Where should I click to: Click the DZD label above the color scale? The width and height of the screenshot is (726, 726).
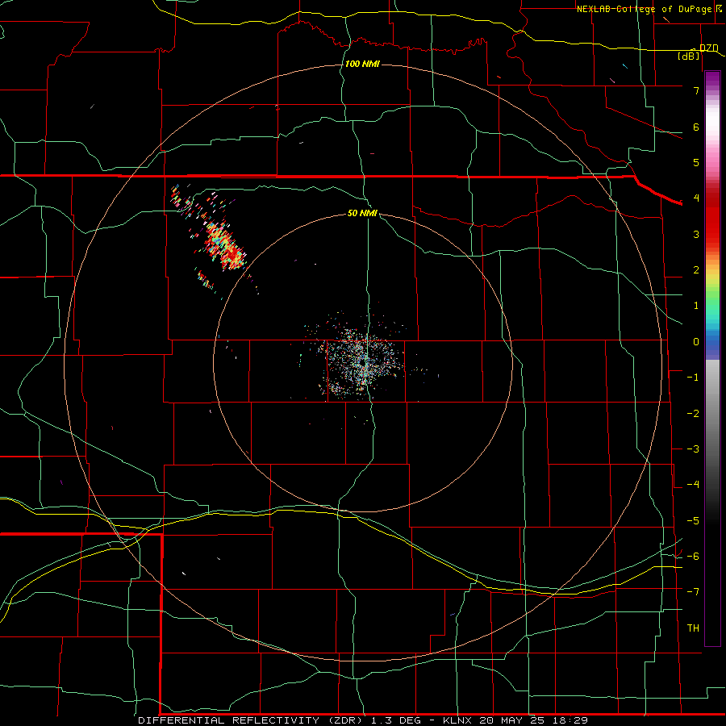point(709,48)
